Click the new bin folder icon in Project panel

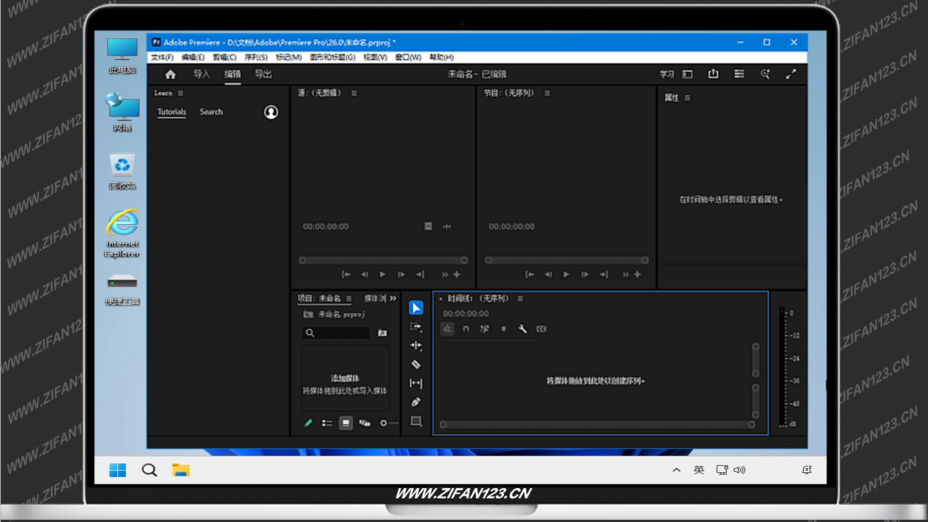click(382, 333)
